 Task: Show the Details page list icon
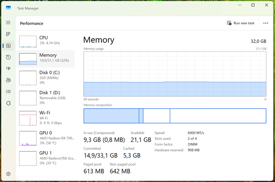tap(8, 91)
